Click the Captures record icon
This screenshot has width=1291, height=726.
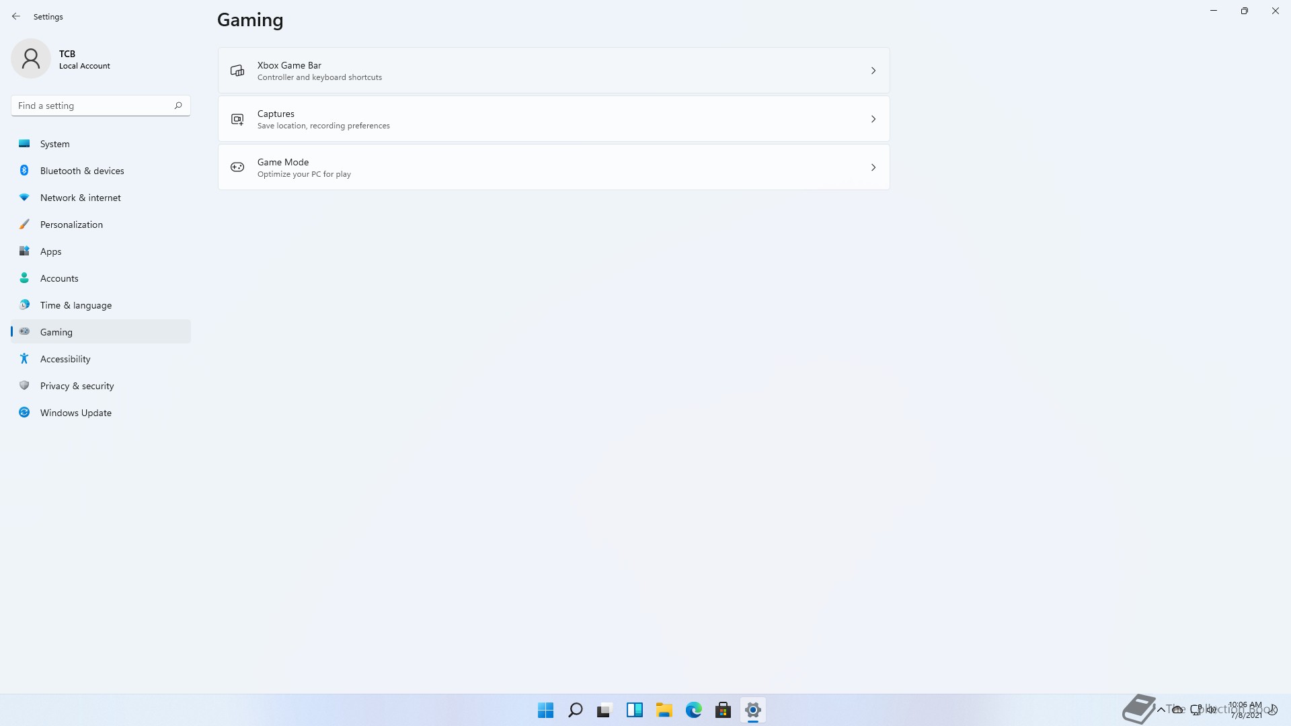pyautogui.click(x=237, y=119)
